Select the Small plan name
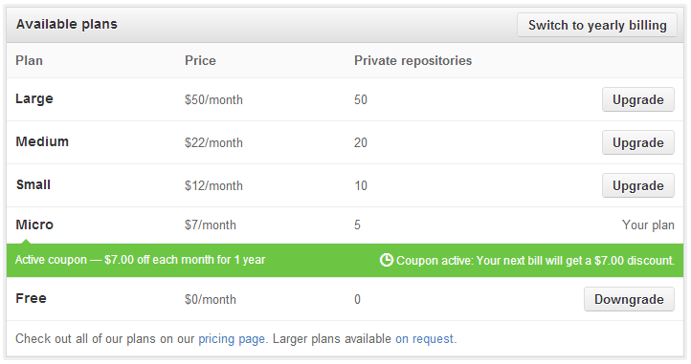 point(33,184)
